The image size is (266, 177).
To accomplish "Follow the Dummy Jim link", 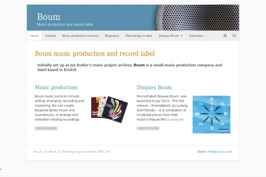I will click(x=175, y=119).
